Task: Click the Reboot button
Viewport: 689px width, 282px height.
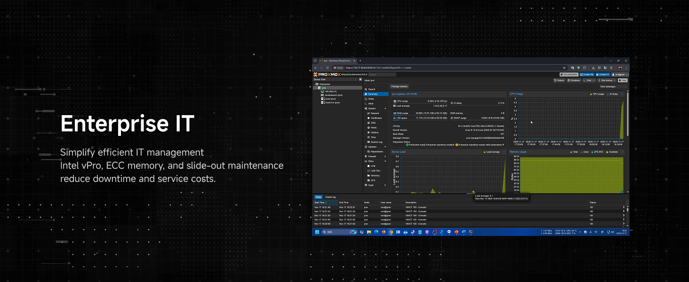Action: 560,80
